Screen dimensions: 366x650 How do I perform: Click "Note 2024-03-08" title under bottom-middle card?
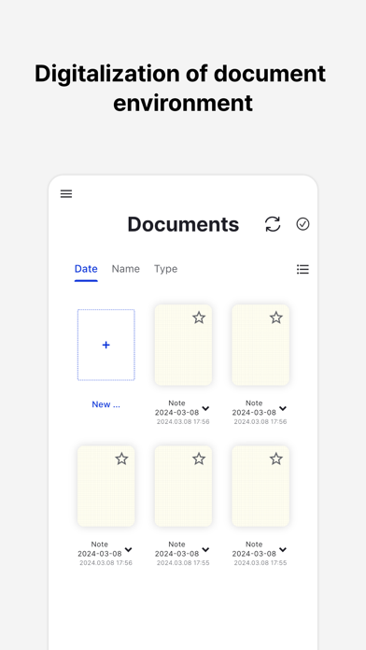click(177, 549)
